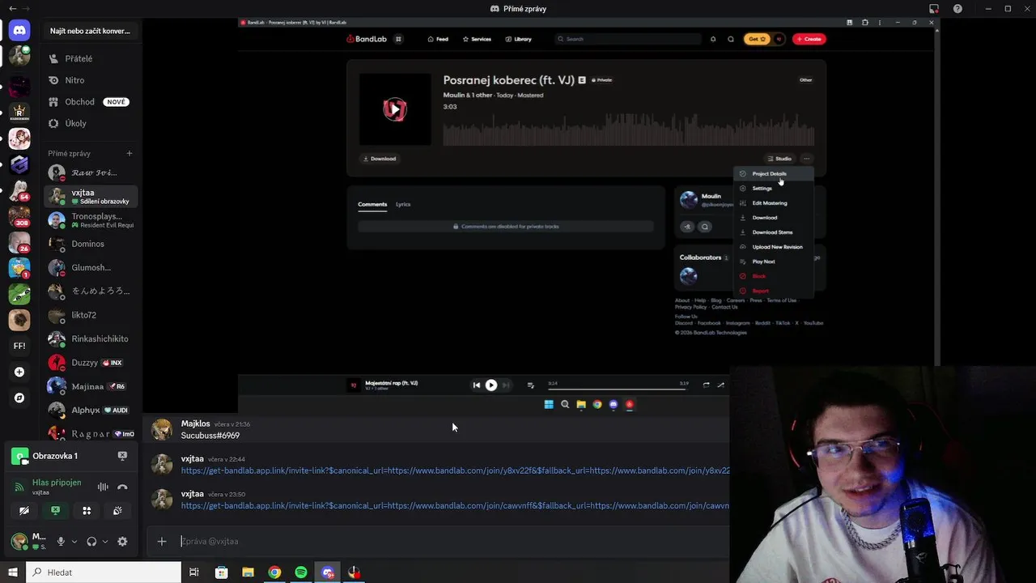Open noise suppression waveform icon
This screenshot has width=1036, height=583.
coord(103,487)
